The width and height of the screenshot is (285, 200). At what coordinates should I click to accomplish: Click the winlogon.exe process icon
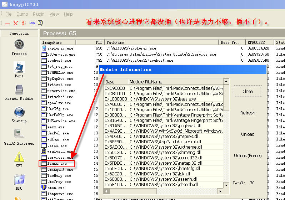tap(44, 151)
